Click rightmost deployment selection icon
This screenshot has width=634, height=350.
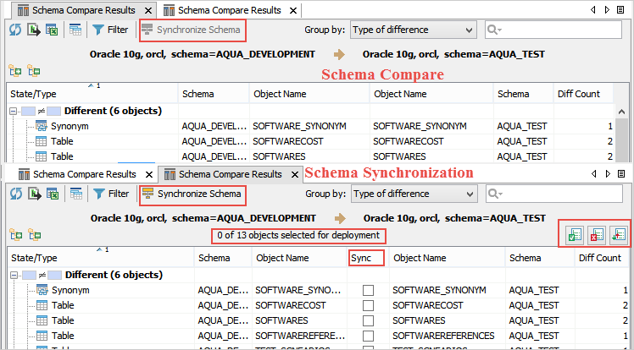tap(618, 234)
